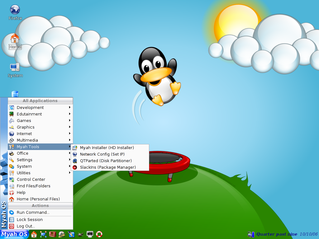This screenshot has height=239, width=319.
Task: Expand the Multimedia submenu
Action: 40,140
